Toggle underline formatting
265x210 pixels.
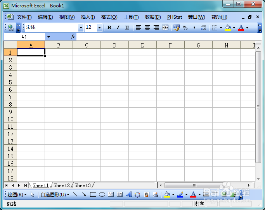(127, 28)
